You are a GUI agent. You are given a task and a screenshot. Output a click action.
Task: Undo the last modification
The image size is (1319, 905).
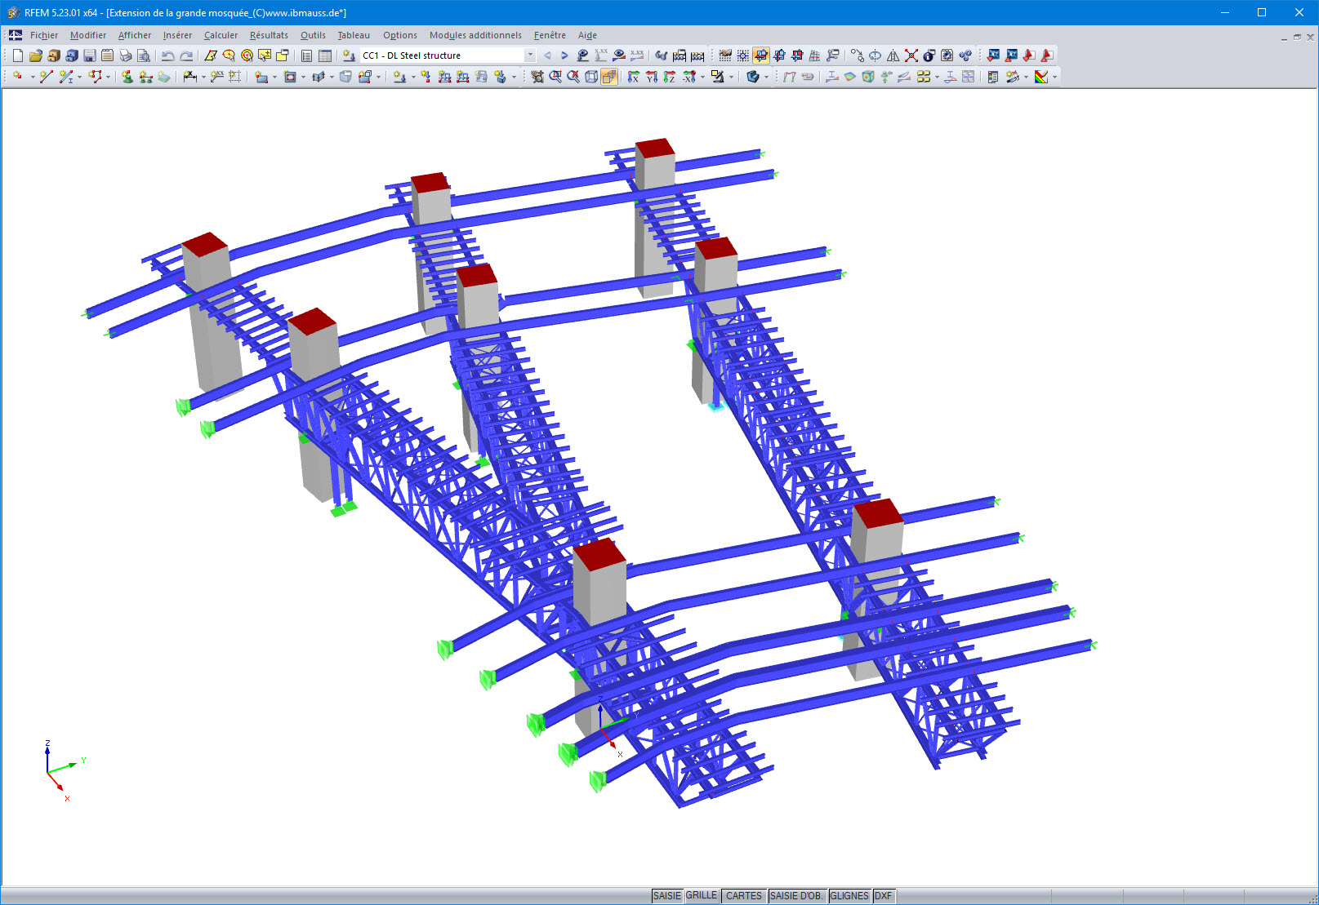(x=167, y=55)
